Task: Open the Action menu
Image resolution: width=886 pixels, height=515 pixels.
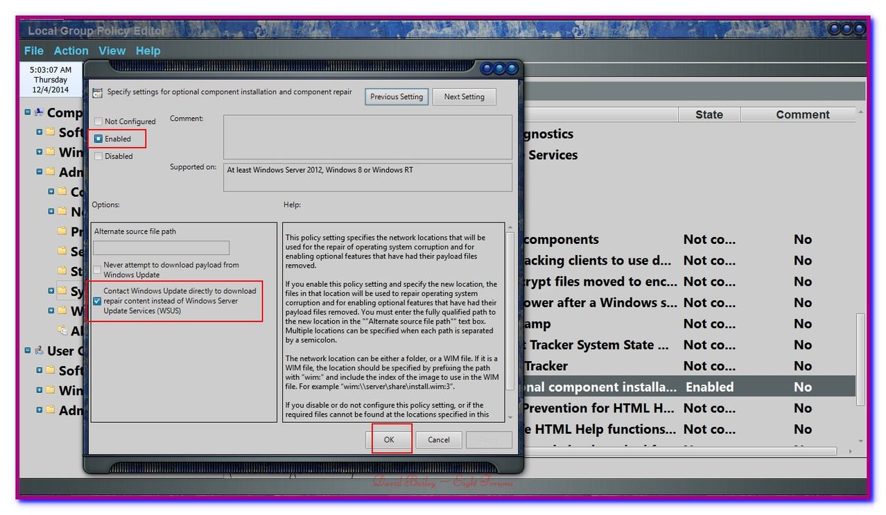Action: pyautogui.click(x=71, y=51)
